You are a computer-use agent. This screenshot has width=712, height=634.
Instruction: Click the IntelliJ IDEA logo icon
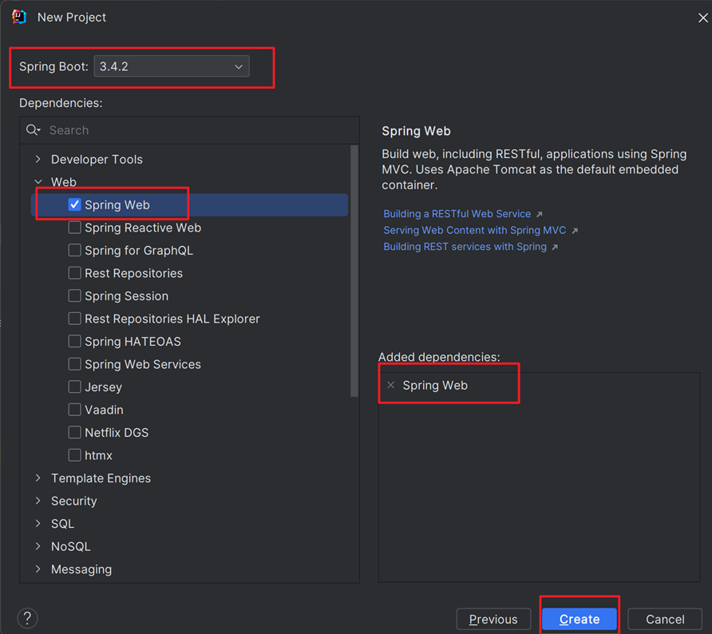19,17
